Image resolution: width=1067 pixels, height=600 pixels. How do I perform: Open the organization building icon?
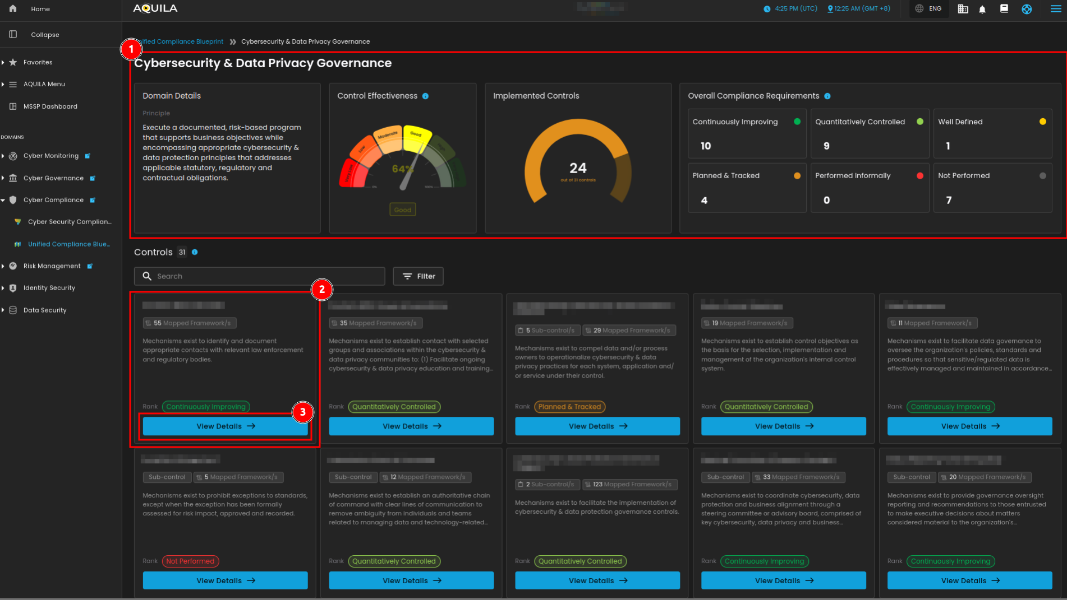click(x=963, y=9)
